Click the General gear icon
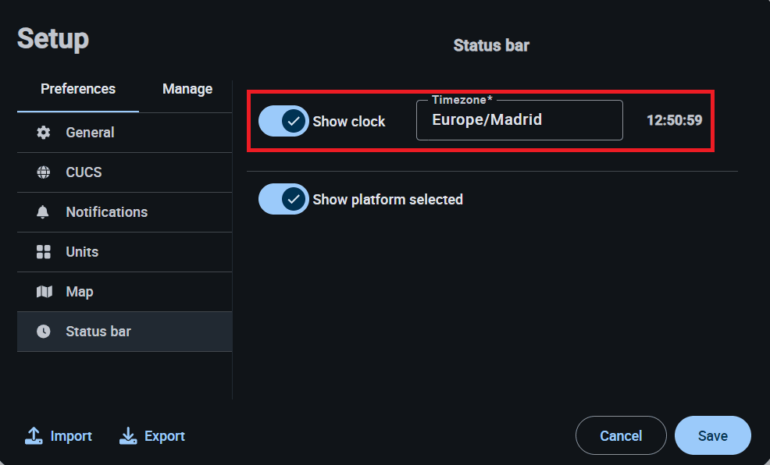This screenshot has height=465, width=770. point(44,133)
